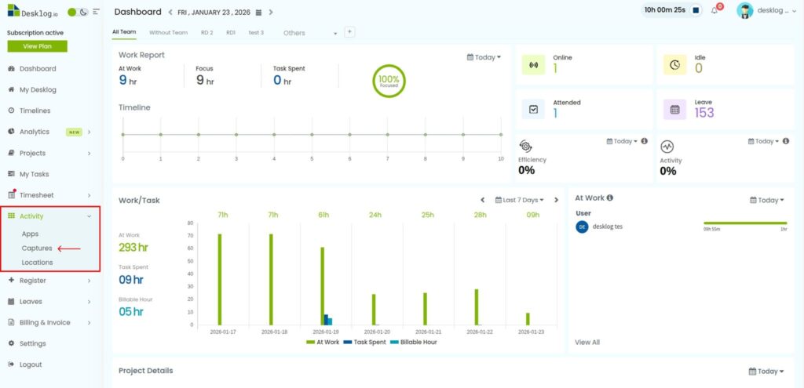Click the info icon beside the At Work heading
This screenshot has width=804, height=388.
click(610, 198)
